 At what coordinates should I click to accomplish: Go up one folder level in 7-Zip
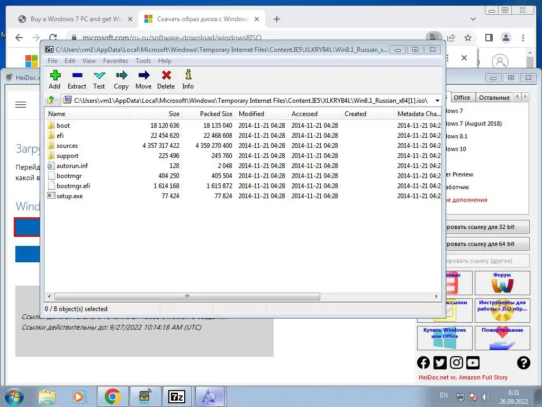tap(50, 100)
